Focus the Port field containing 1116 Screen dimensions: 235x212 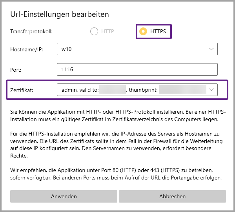click(x=137, y=69)
